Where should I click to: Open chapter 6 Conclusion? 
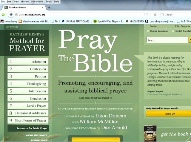pyautogui.click(x=28, y=98)
